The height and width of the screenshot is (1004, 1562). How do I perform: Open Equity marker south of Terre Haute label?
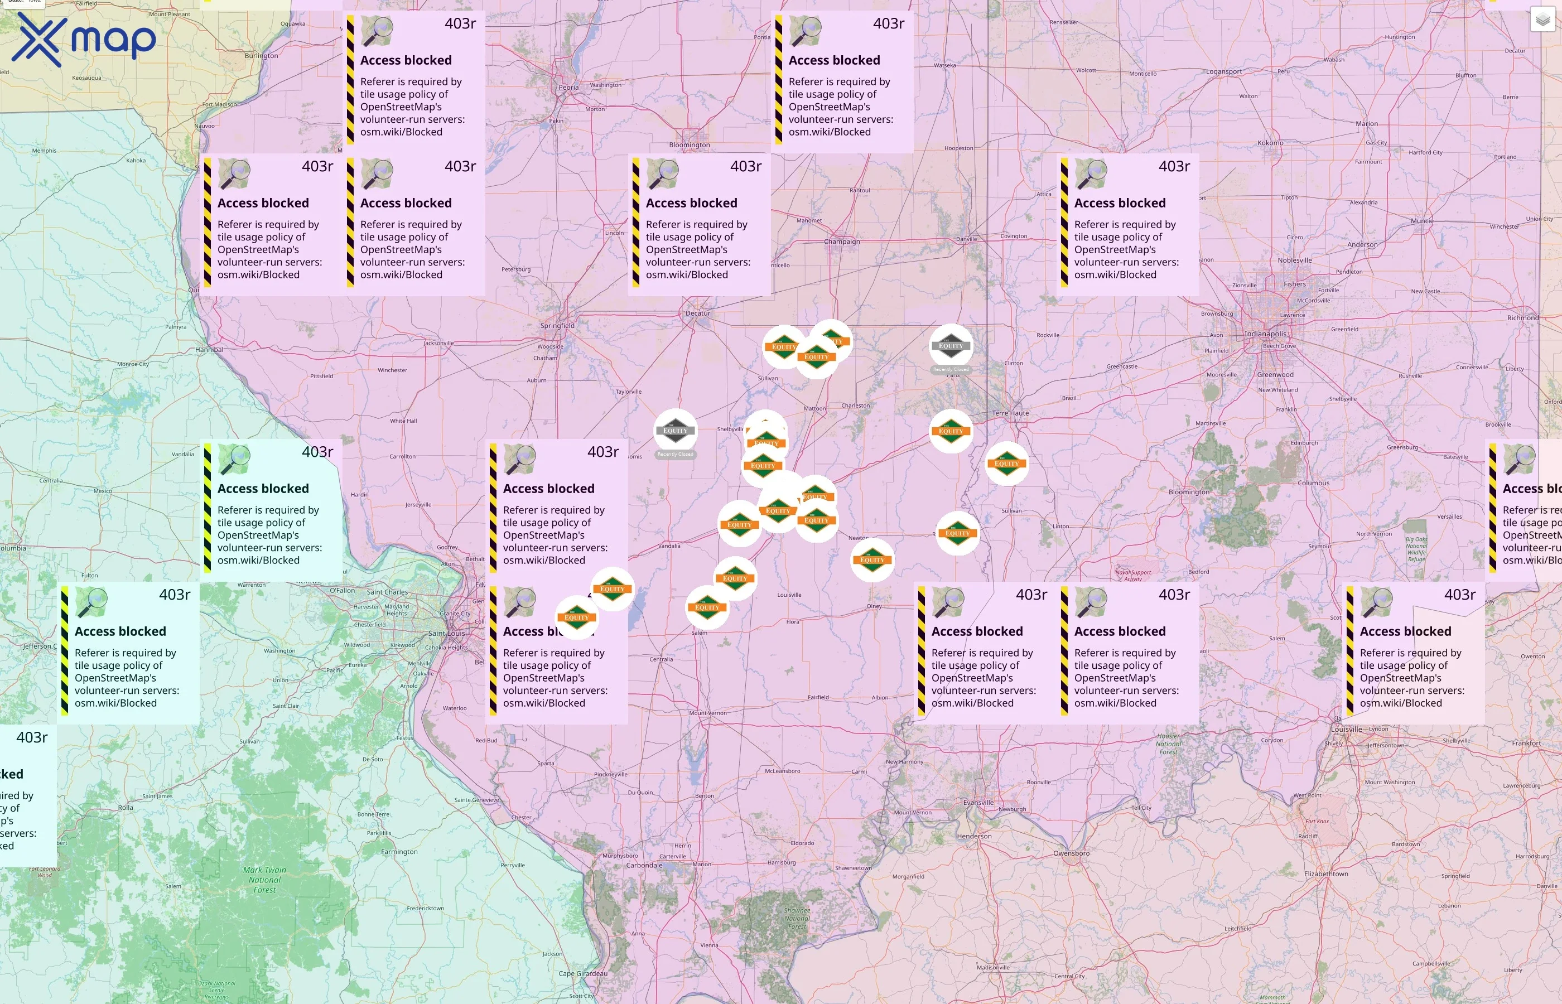tap(1006, 464)
